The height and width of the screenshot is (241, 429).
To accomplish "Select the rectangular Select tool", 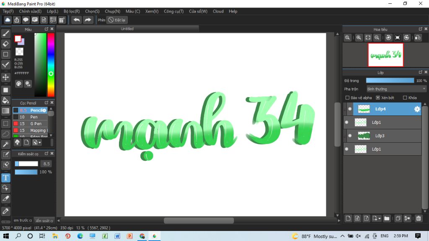I will pyautogui.click(x=6, y=123).
